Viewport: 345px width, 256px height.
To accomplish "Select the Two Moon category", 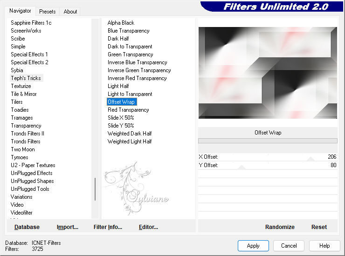I will 23,149.
